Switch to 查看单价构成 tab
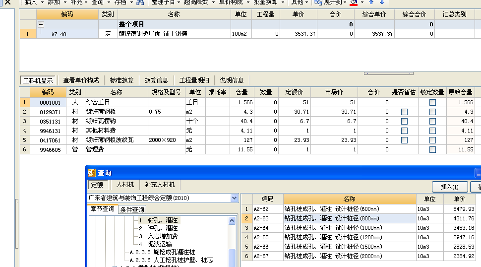The height and width of the screenshot is (267, 481). pyautogui.click(x=81, y=80)
